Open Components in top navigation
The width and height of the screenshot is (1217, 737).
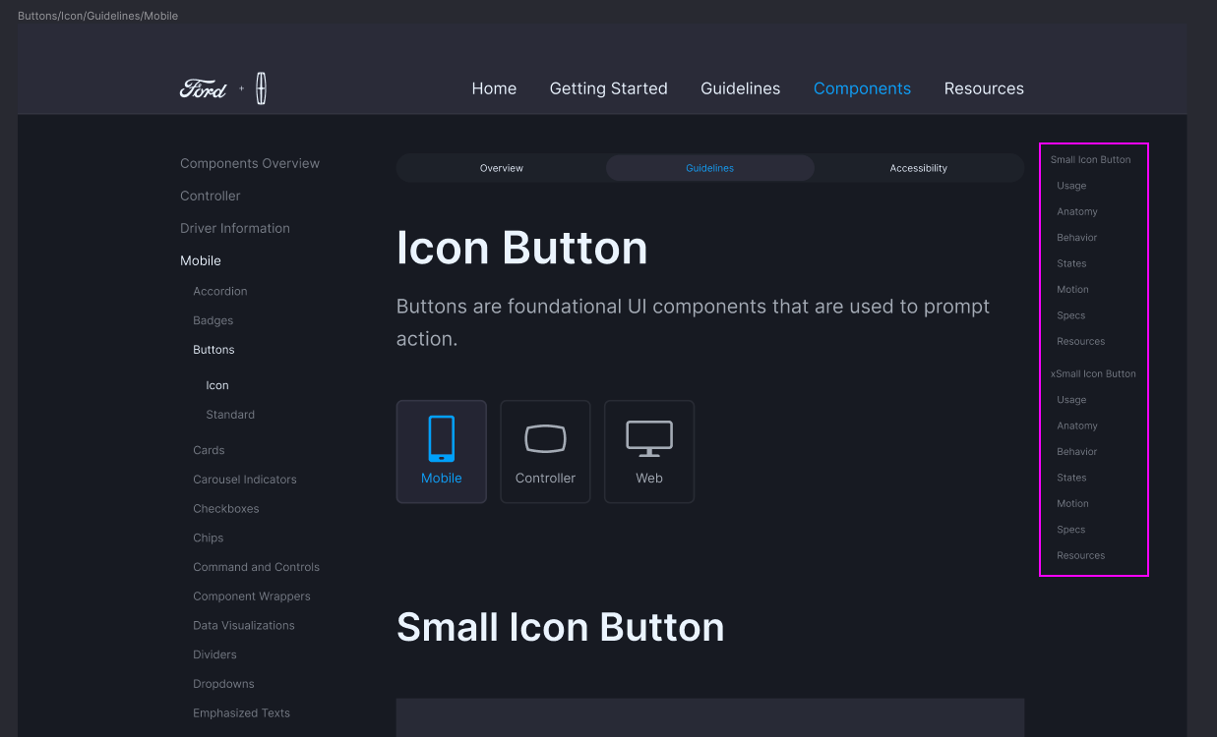[863, 88]
